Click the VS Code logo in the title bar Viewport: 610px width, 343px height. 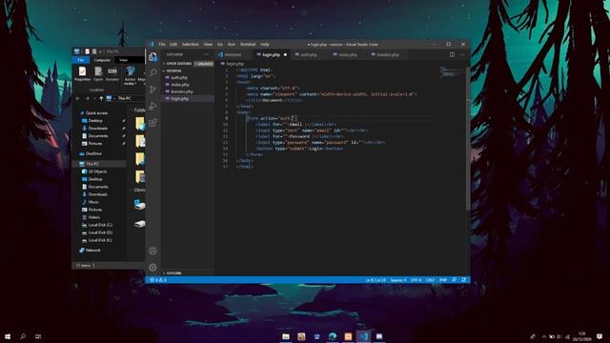pos(152,45)
